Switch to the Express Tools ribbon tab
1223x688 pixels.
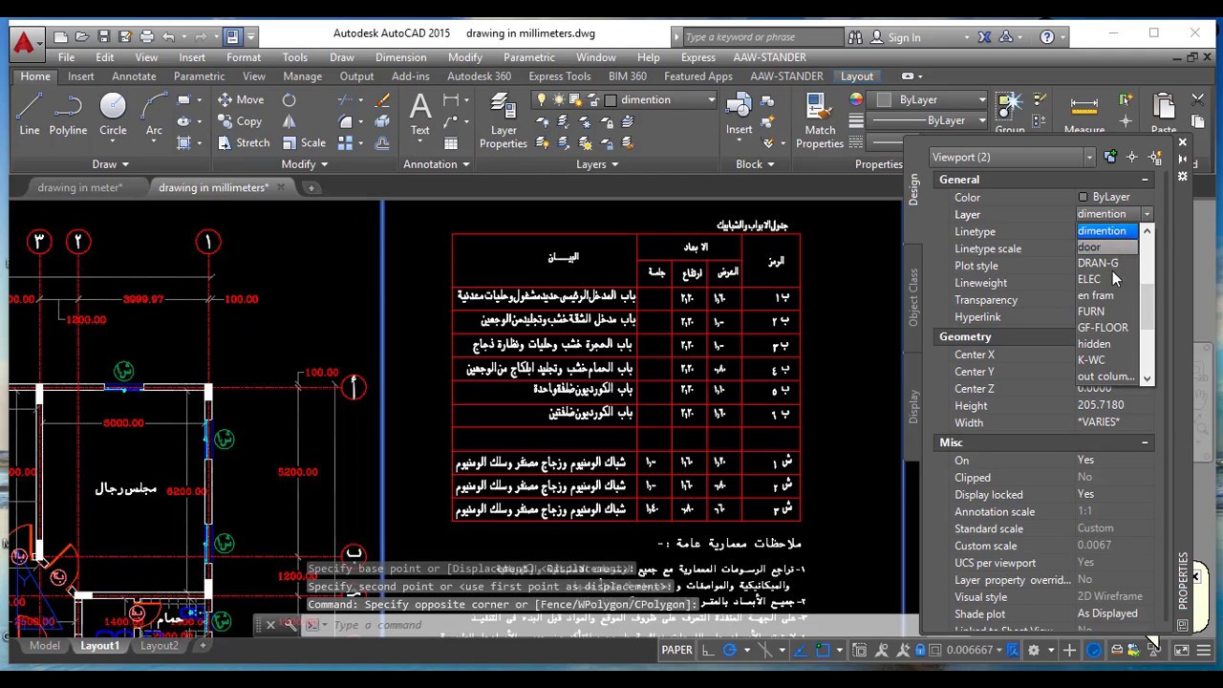559,76
